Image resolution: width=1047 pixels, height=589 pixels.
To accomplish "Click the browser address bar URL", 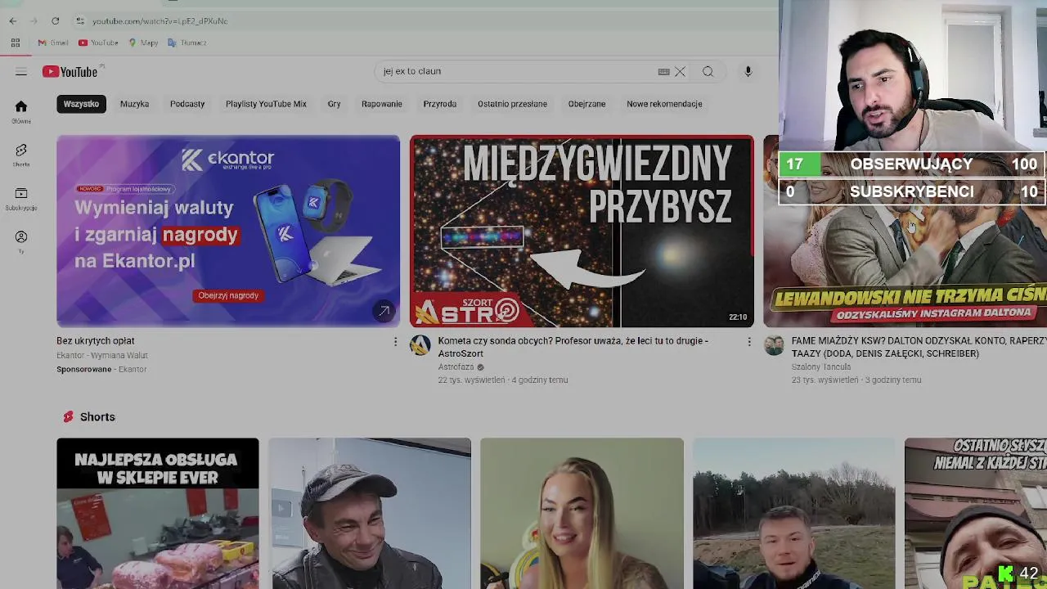I will [x=160, y=21].
